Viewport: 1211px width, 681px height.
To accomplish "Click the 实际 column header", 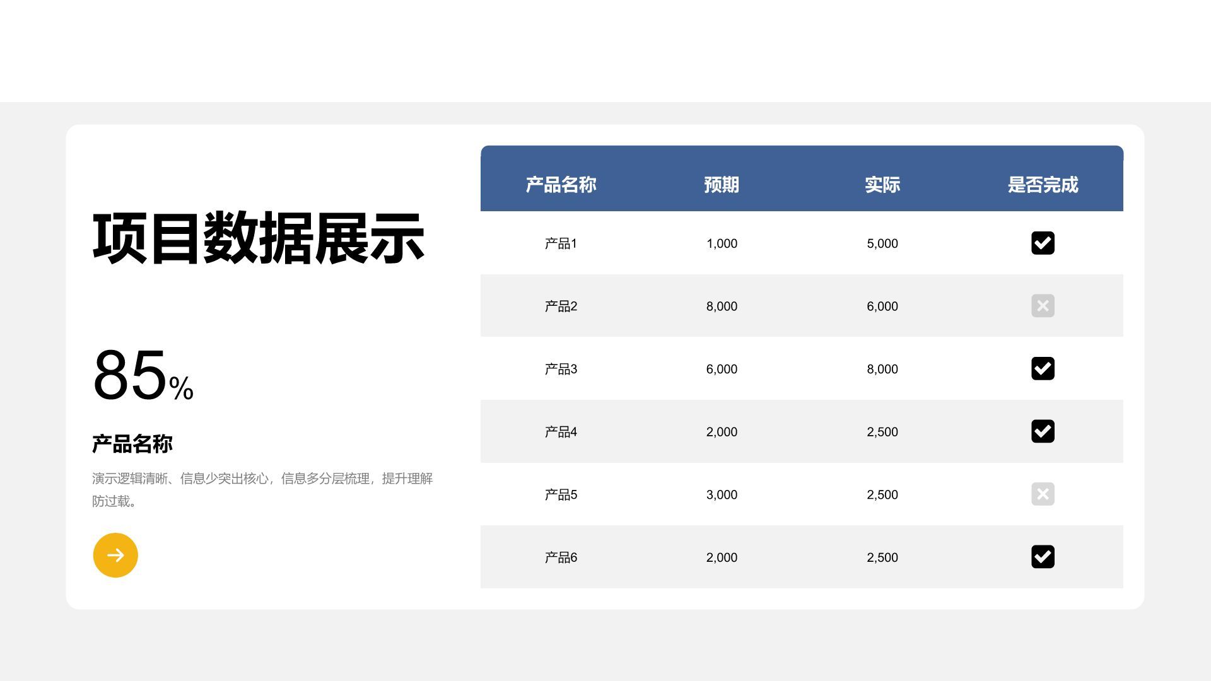I will 882,185.
